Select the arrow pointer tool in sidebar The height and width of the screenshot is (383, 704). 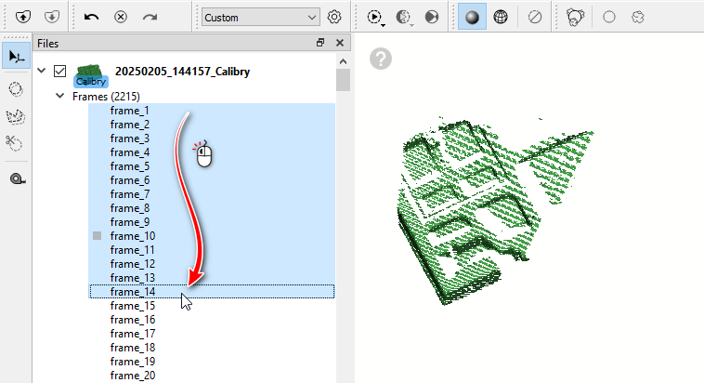point(16,56)
